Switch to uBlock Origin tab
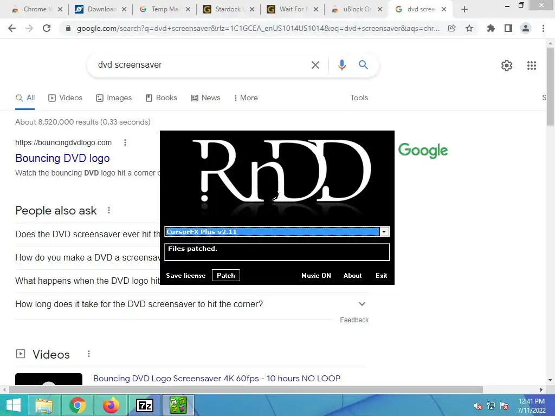 pyautogui.click(x=357, y=9)
